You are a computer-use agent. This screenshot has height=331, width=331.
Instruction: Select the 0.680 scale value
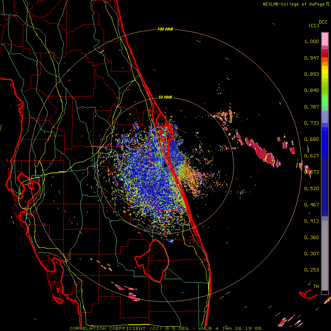(312, 139)
